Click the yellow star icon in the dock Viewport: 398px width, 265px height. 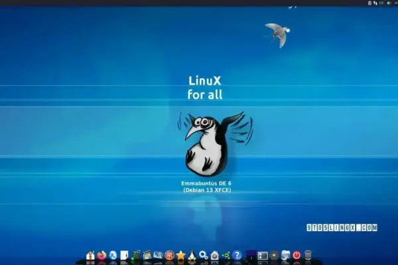click(180, 255)
